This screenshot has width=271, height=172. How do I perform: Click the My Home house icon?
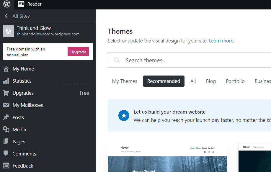pyautogui.click(x=6, y=69)
